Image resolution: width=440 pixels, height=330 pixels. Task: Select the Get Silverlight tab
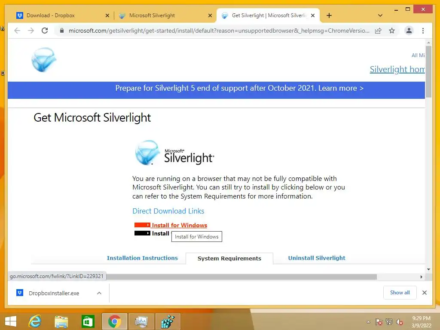[269, 15]
